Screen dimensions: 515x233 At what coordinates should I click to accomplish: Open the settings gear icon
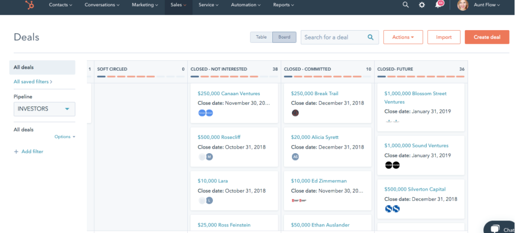[422, 5]
